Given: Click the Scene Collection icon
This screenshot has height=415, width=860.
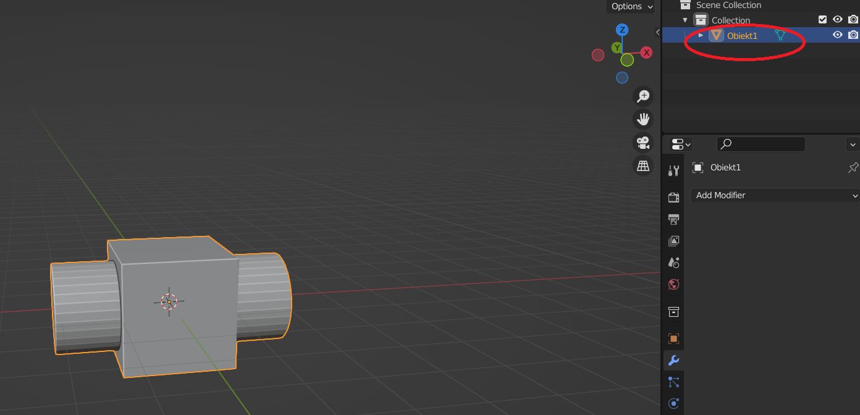Looking at the screenshot, I should tap(685, 5).
